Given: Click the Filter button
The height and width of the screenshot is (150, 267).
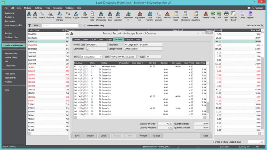Looking at the screenshot, I should pos(36,25).
